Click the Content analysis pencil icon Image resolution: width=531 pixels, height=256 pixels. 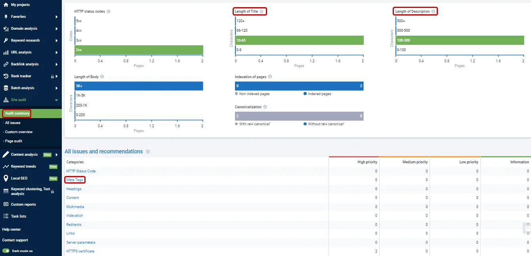click(x=6, y=155)
